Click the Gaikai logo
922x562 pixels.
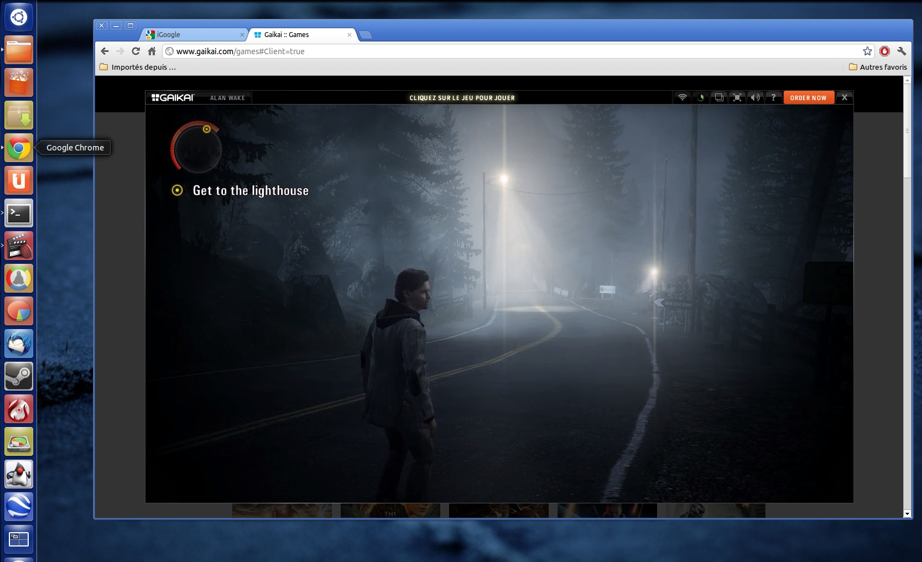coord(173,97)
